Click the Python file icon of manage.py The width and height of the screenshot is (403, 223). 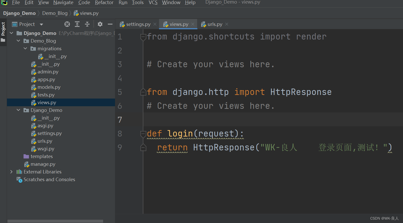(x=27, y=164)
